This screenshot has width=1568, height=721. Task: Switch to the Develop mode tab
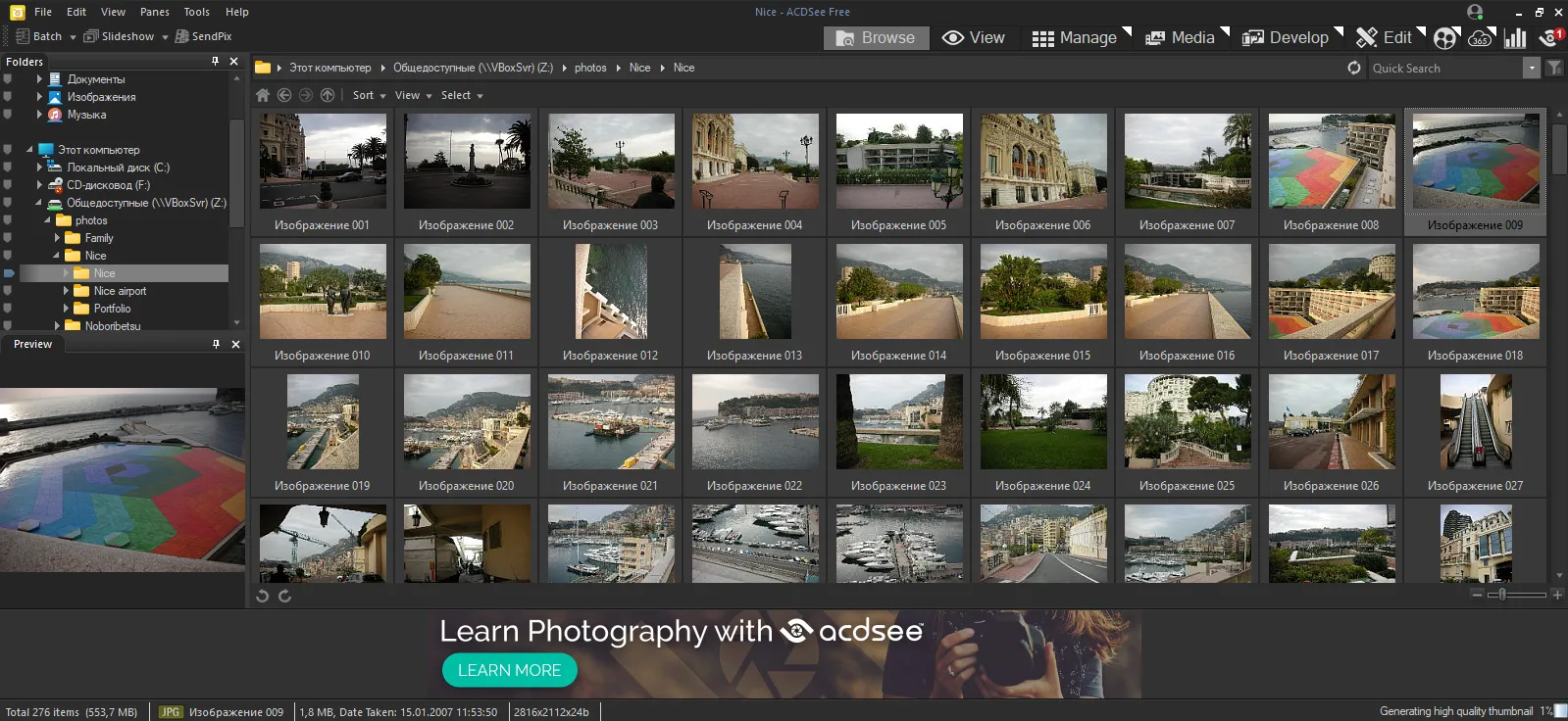1287,38
